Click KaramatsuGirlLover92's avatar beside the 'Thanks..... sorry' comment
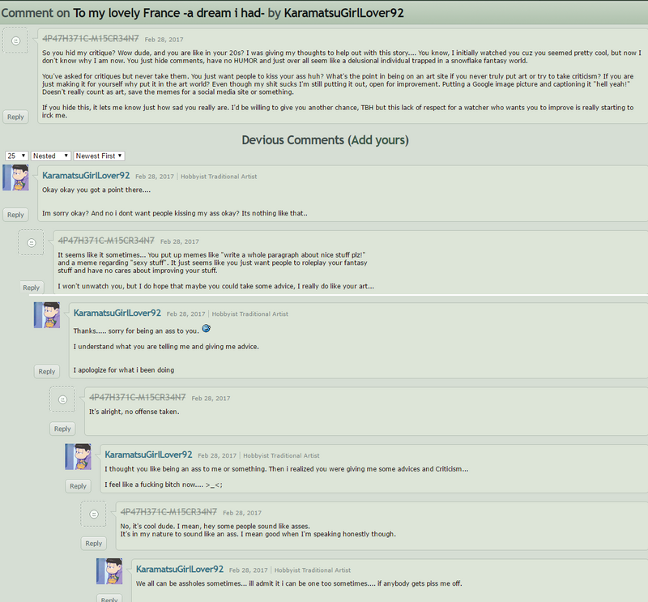This screenshot has height=602, width=648. pyautogui.click(x=47, y=315)
